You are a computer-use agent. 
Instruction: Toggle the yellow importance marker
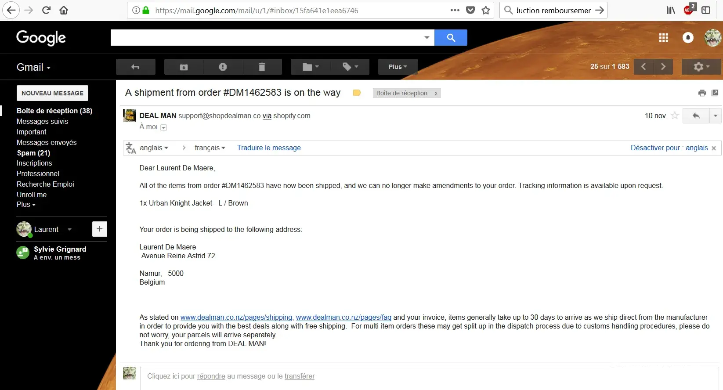click(357, 93)
